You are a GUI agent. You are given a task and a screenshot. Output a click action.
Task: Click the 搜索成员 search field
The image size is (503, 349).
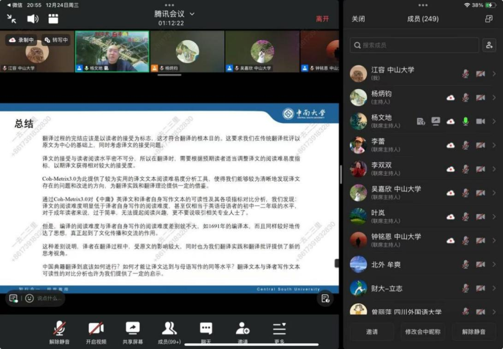[414, 45]
